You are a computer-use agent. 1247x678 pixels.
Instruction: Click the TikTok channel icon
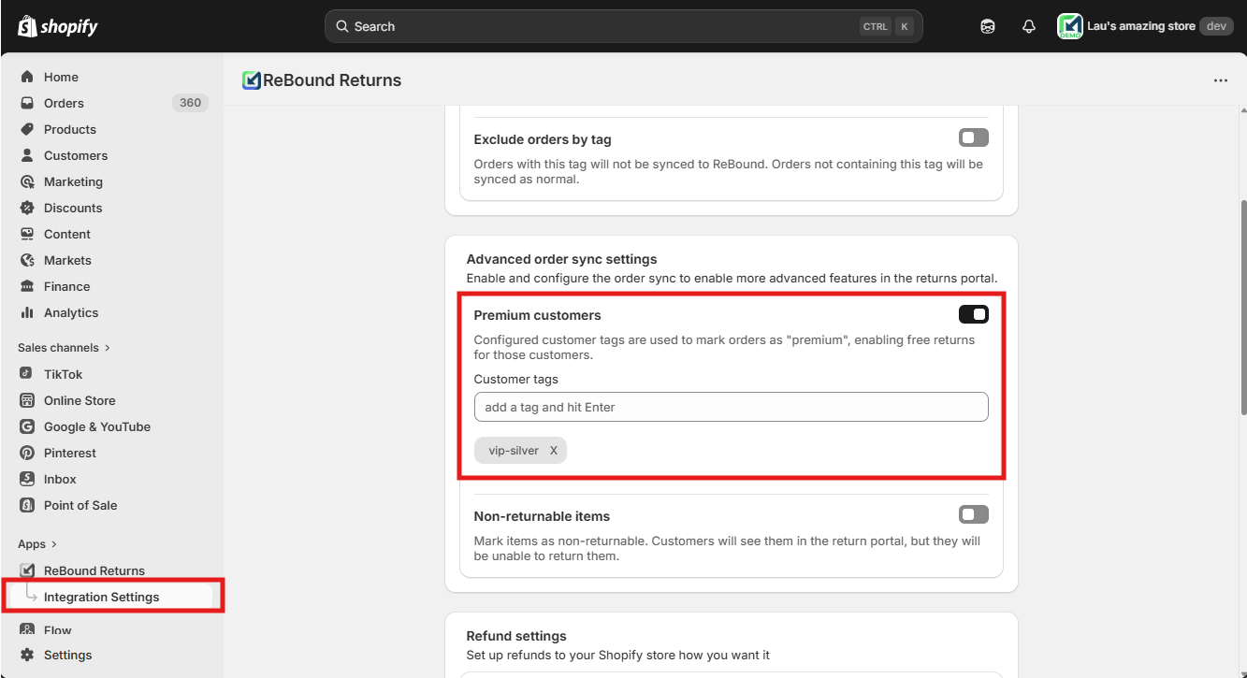point(27,374)
